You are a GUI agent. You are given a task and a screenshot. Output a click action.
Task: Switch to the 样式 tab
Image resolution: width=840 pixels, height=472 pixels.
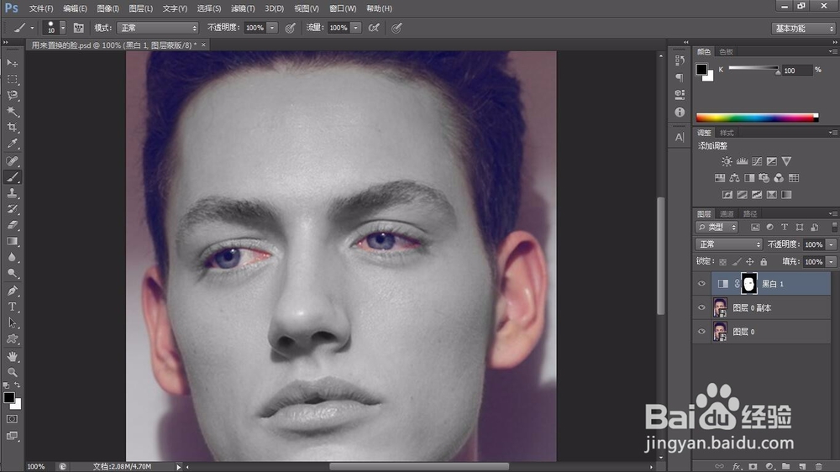(727, 133)
